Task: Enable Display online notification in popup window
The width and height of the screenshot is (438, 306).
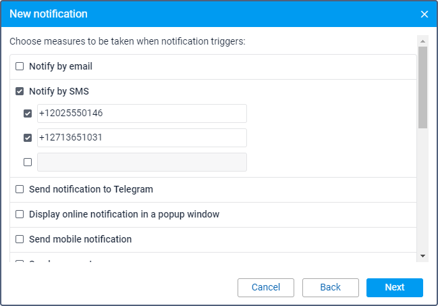Action: coord(20,215)
